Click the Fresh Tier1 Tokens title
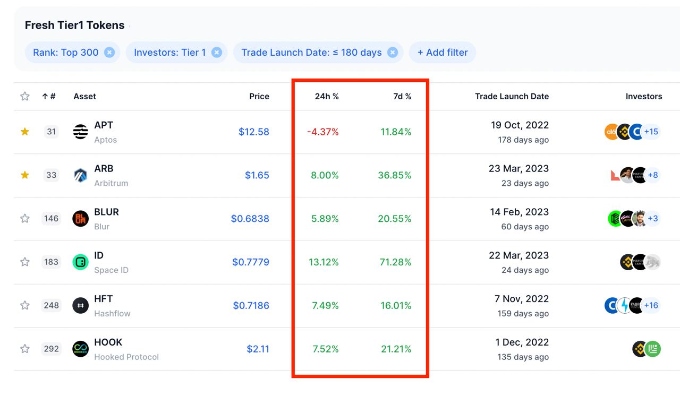The image size is (680, 404). coord(75,25)
